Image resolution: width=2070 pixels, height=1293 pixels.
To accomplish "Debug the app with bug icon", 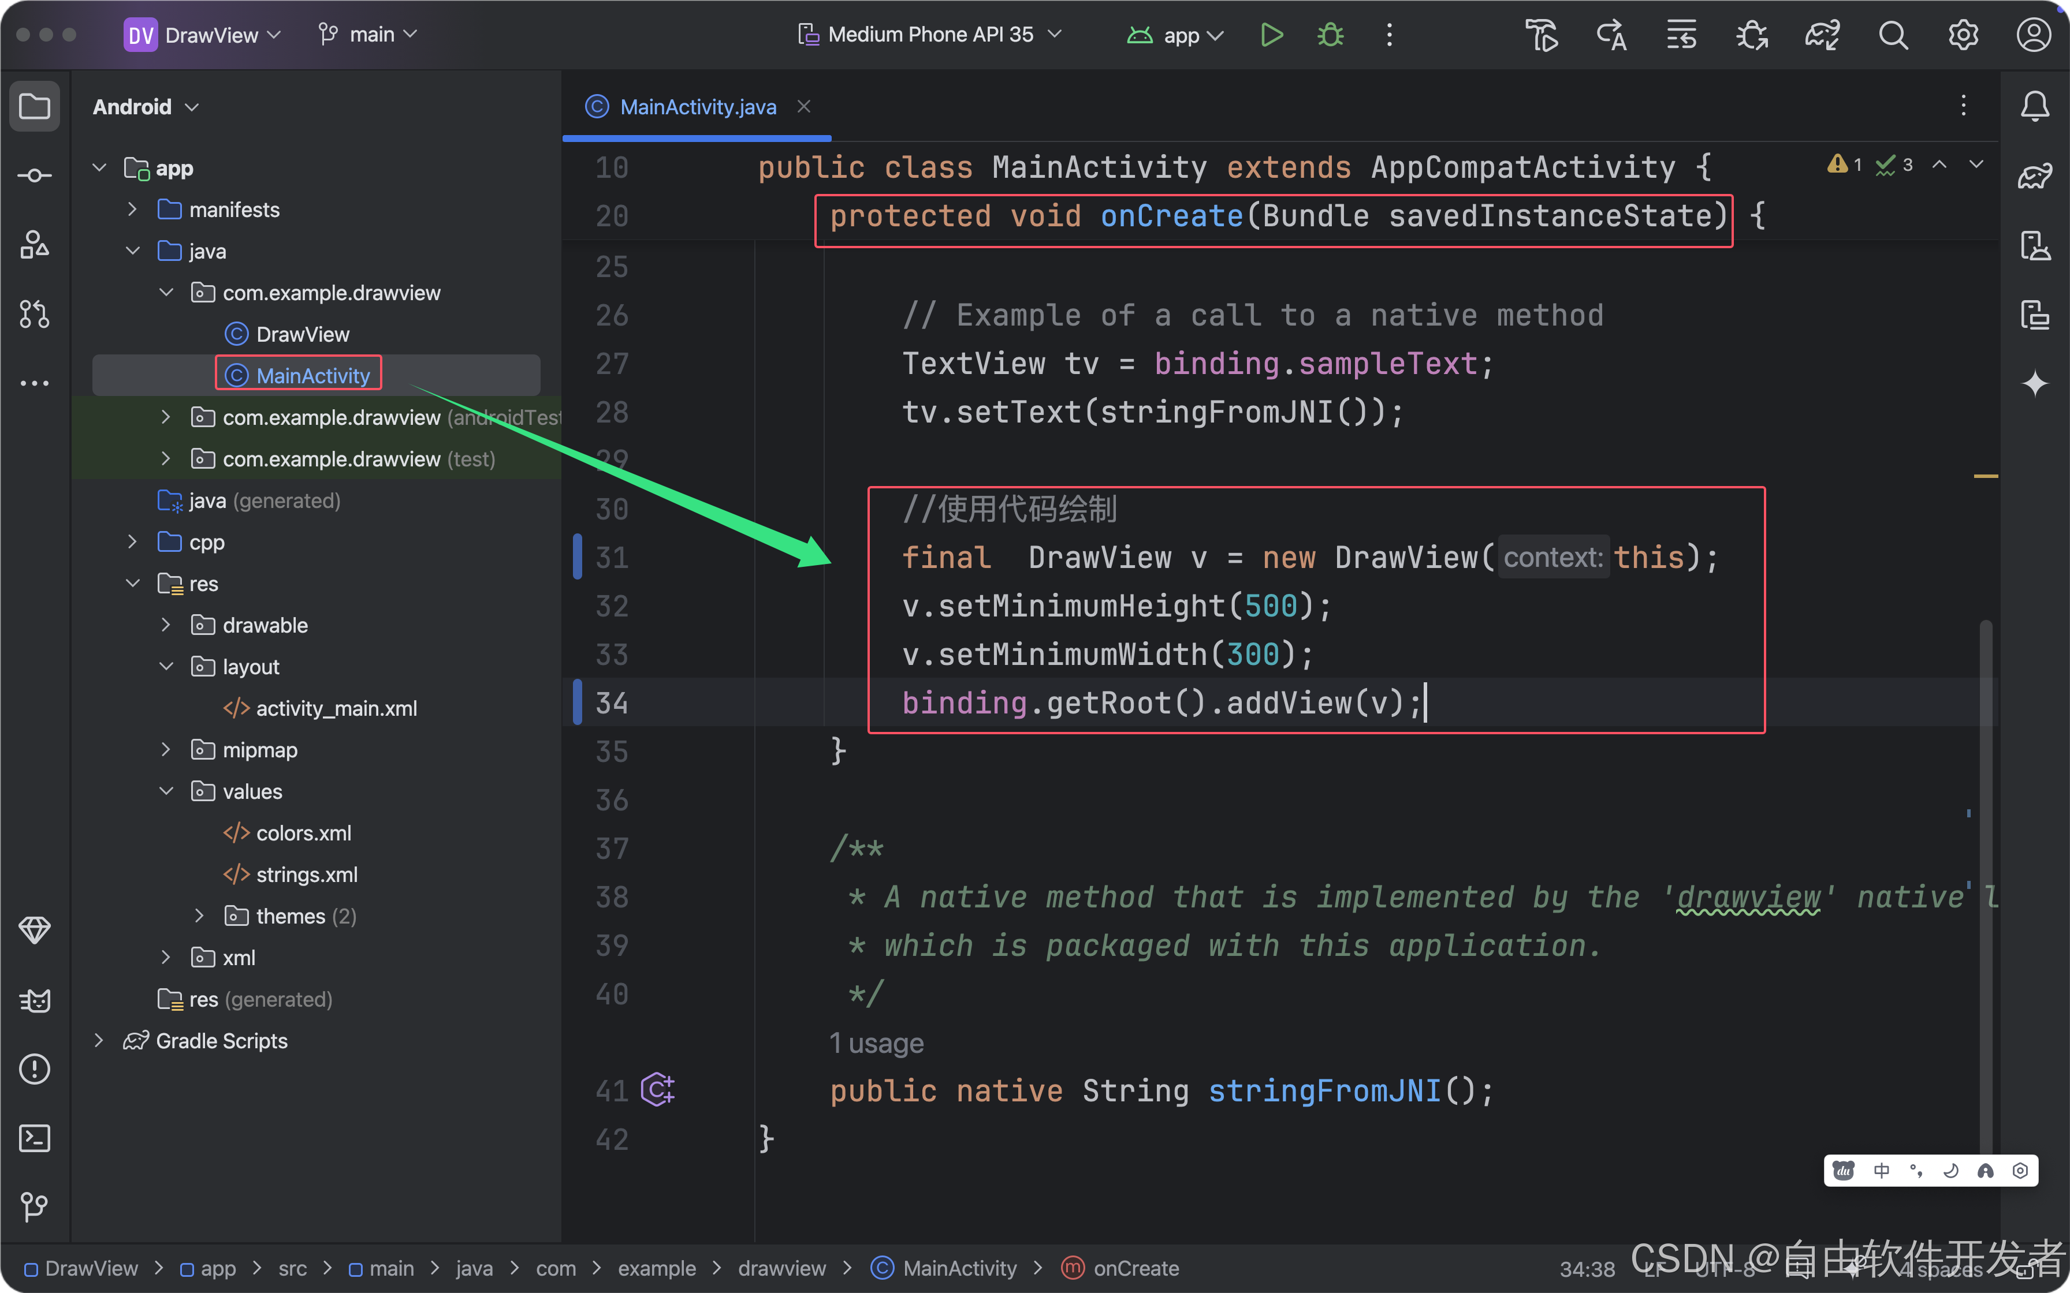I will point(1330,35).
